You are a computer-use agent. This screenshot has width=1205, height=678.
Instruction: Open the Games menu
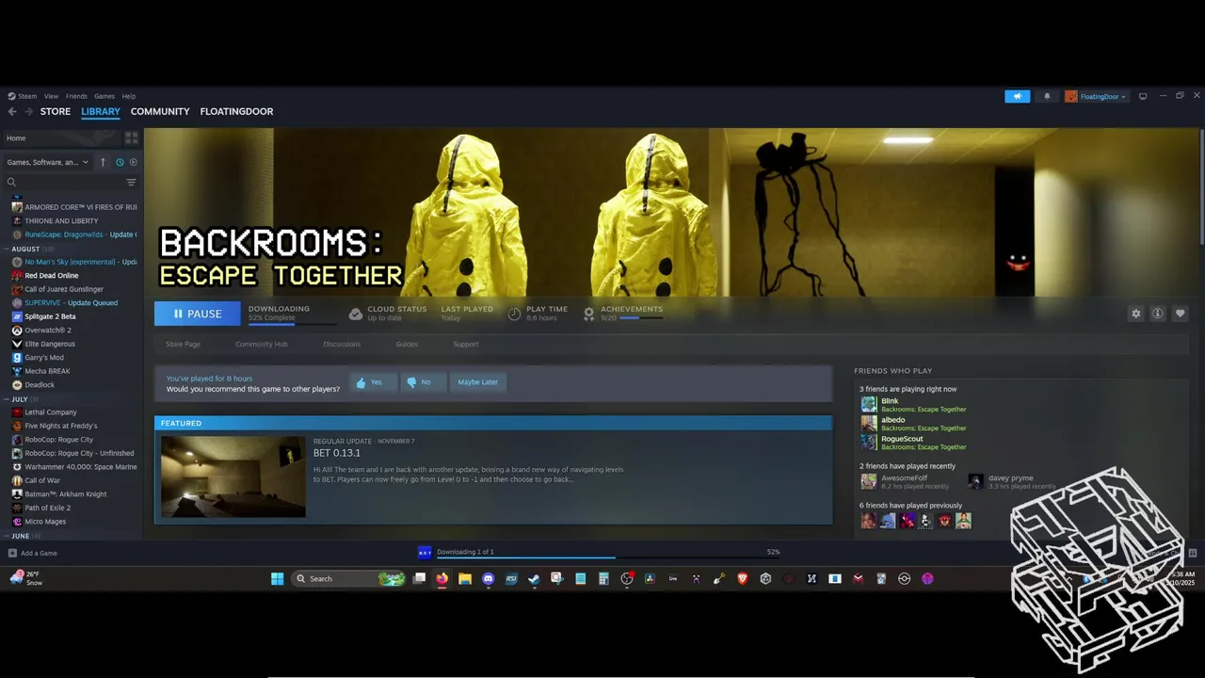[x=104, y=96]
